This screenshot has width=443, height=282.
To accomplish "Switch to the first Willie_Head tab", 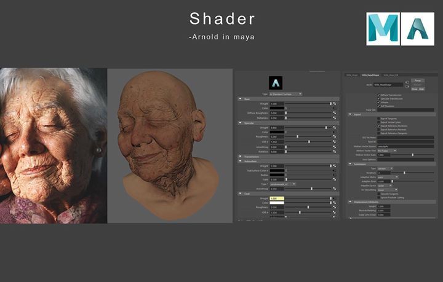I will point(352,76).
